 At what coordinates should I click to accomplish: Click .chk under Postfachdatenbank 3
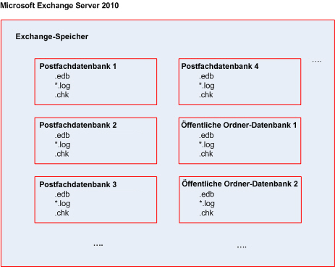(x=62, y=213)
